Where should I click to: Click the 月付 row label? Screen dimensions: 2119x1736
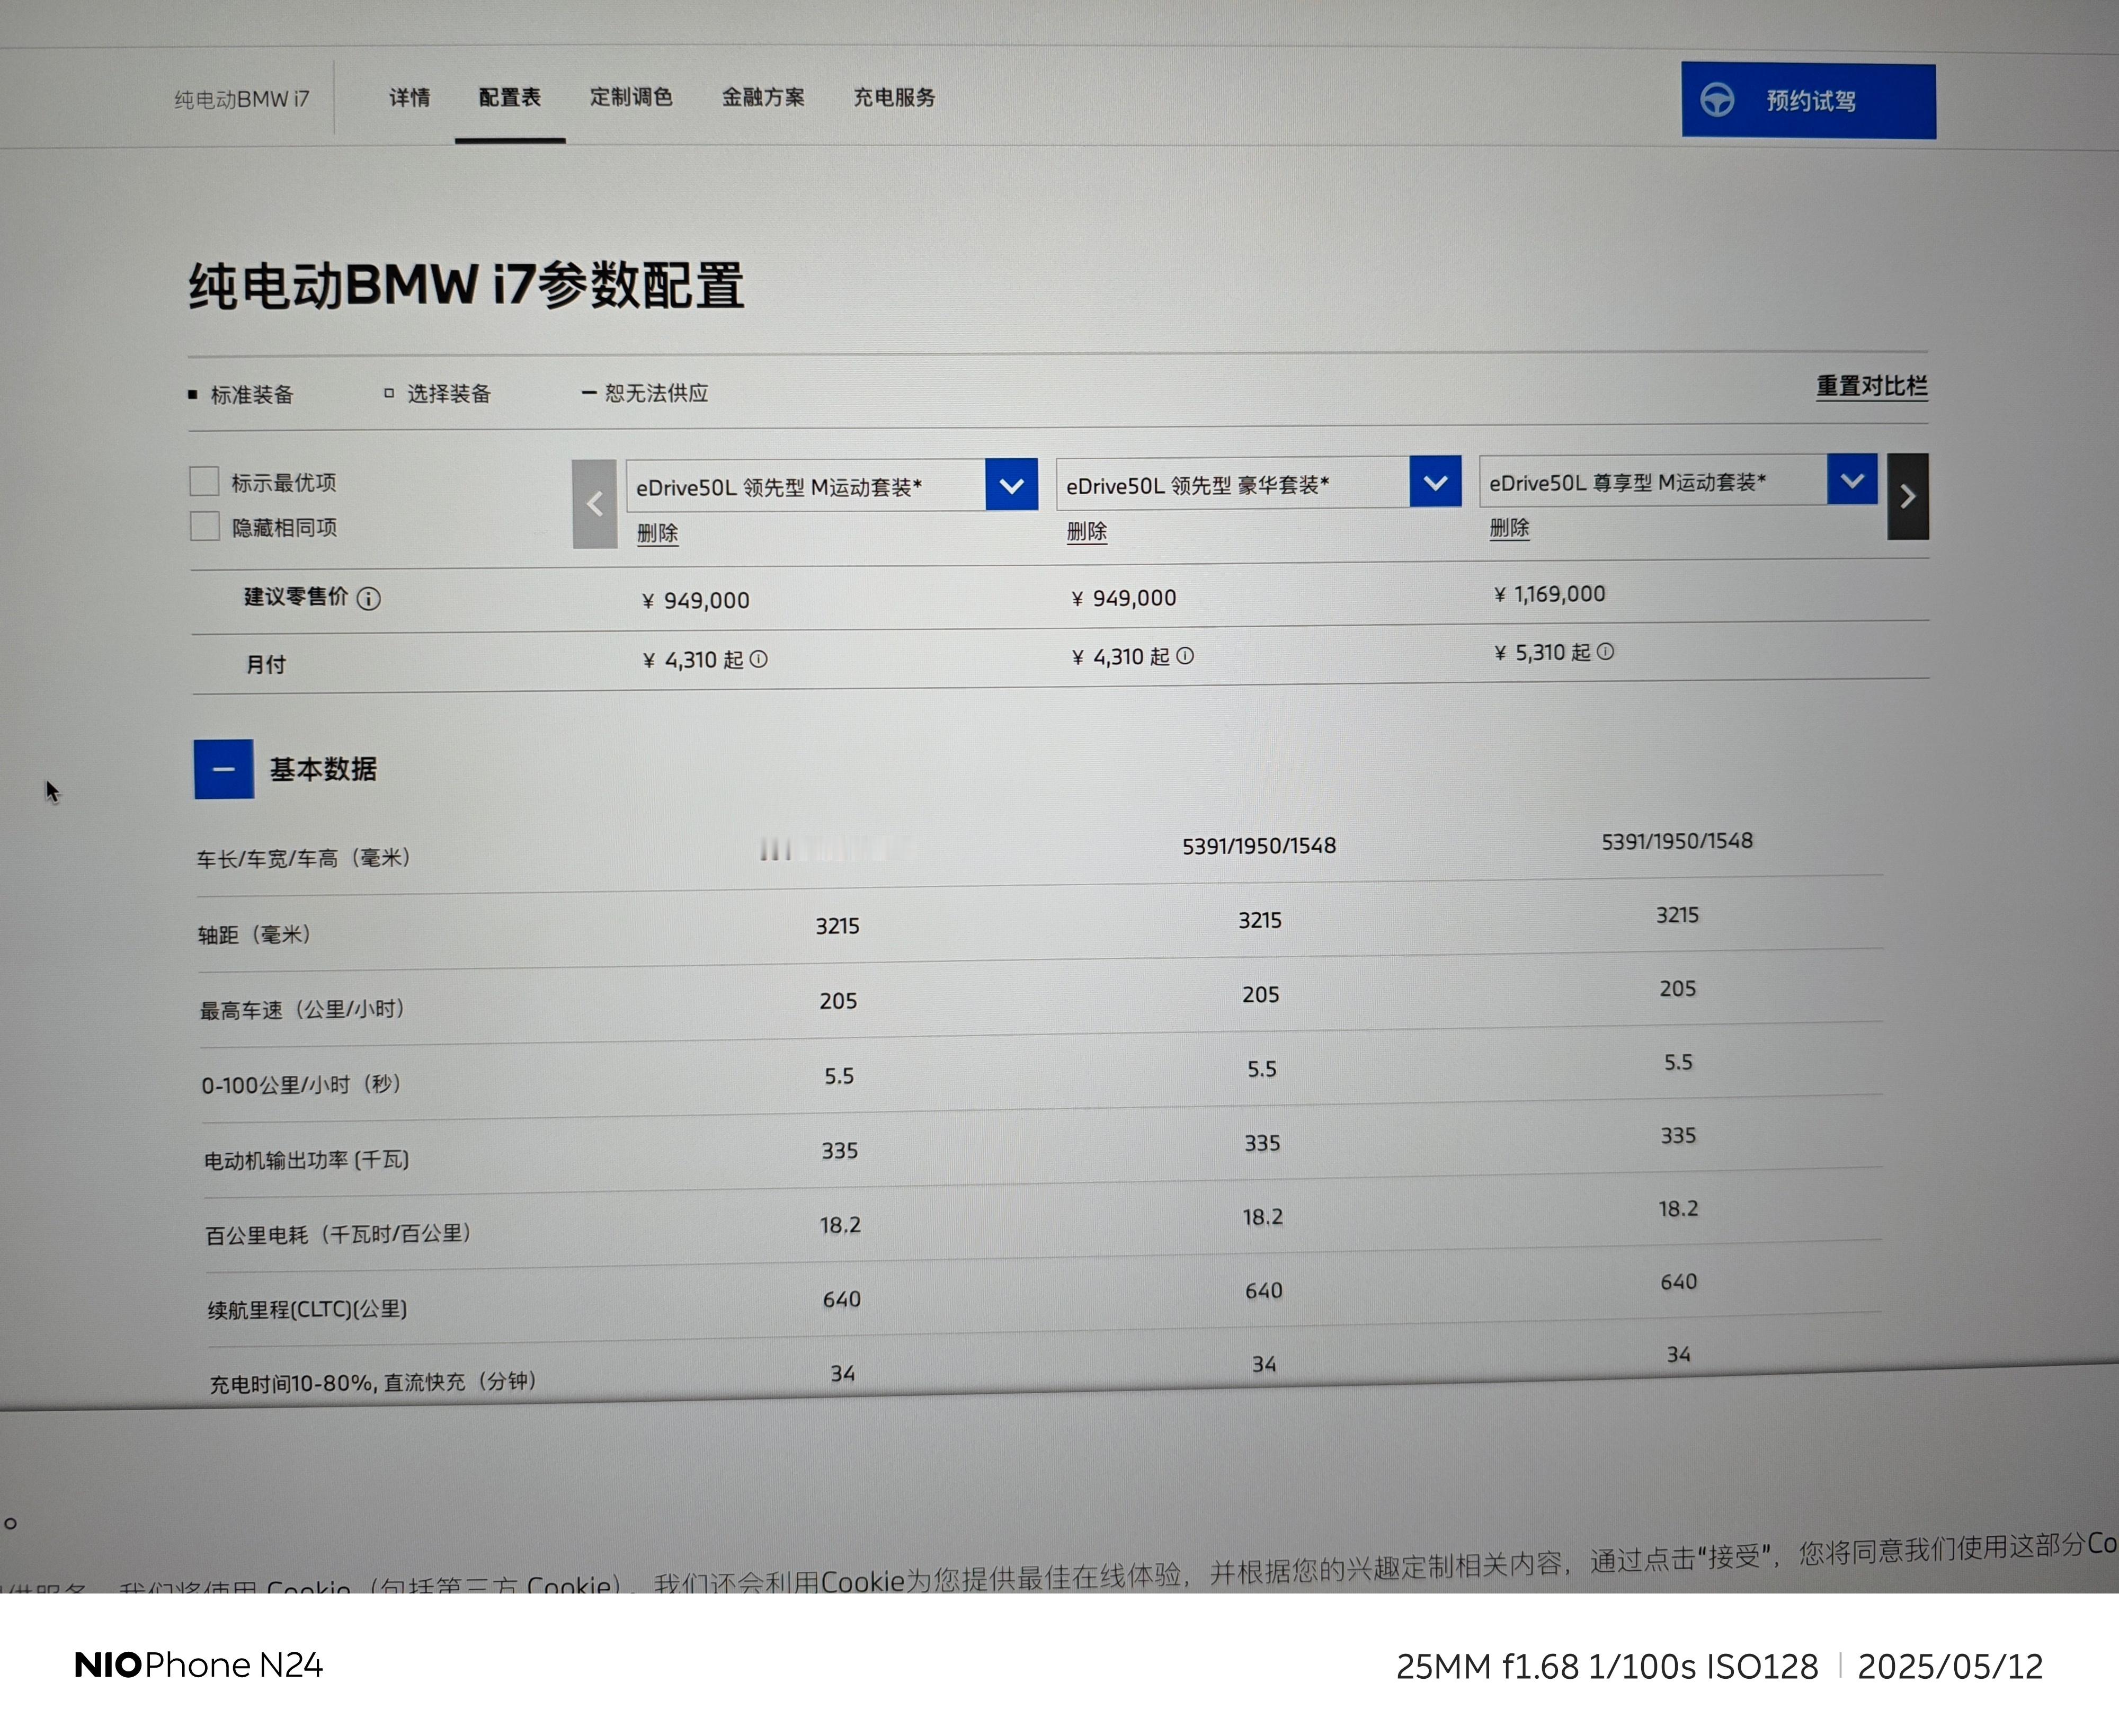coord(266,665)
